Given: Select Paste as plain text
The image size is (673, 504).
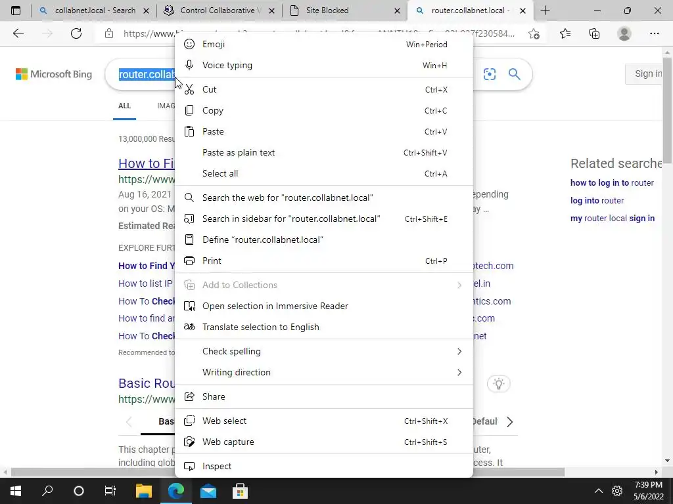Looking at the screenshot, I should (x=323, y=152).
